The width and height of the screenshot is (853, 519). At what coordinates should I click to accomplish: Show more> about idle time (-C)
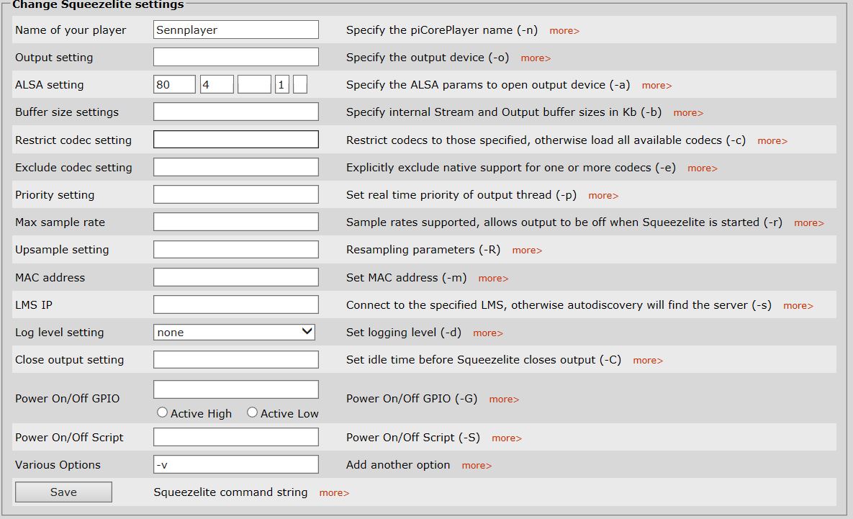(648, 361)
